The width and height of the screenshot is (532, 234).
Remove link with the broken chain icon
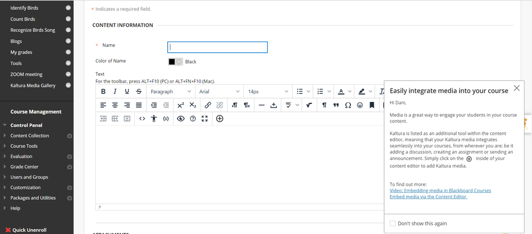click(219, 106)
